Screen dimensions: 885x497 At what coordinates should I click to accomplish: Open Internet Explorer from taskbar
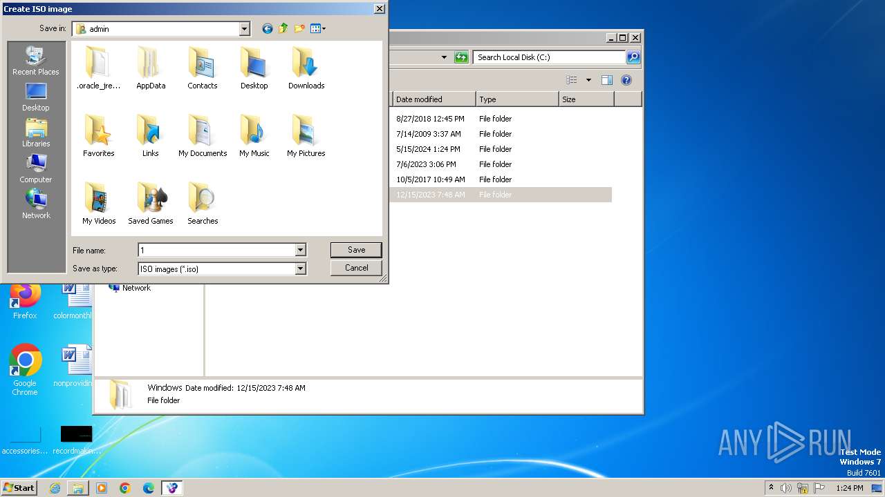click(55, 488)
